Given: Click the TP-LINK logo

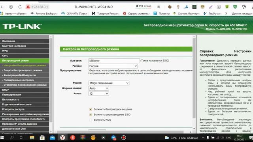Looking at the screenshot, I should pos(22,26).
